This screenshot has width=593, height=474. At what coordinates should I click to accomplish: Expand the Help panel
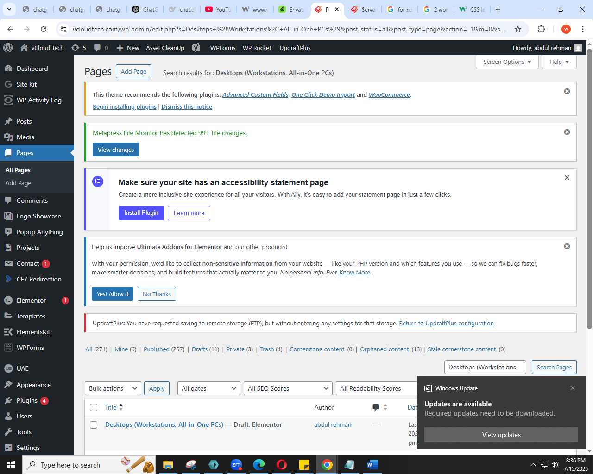(559, 62)
